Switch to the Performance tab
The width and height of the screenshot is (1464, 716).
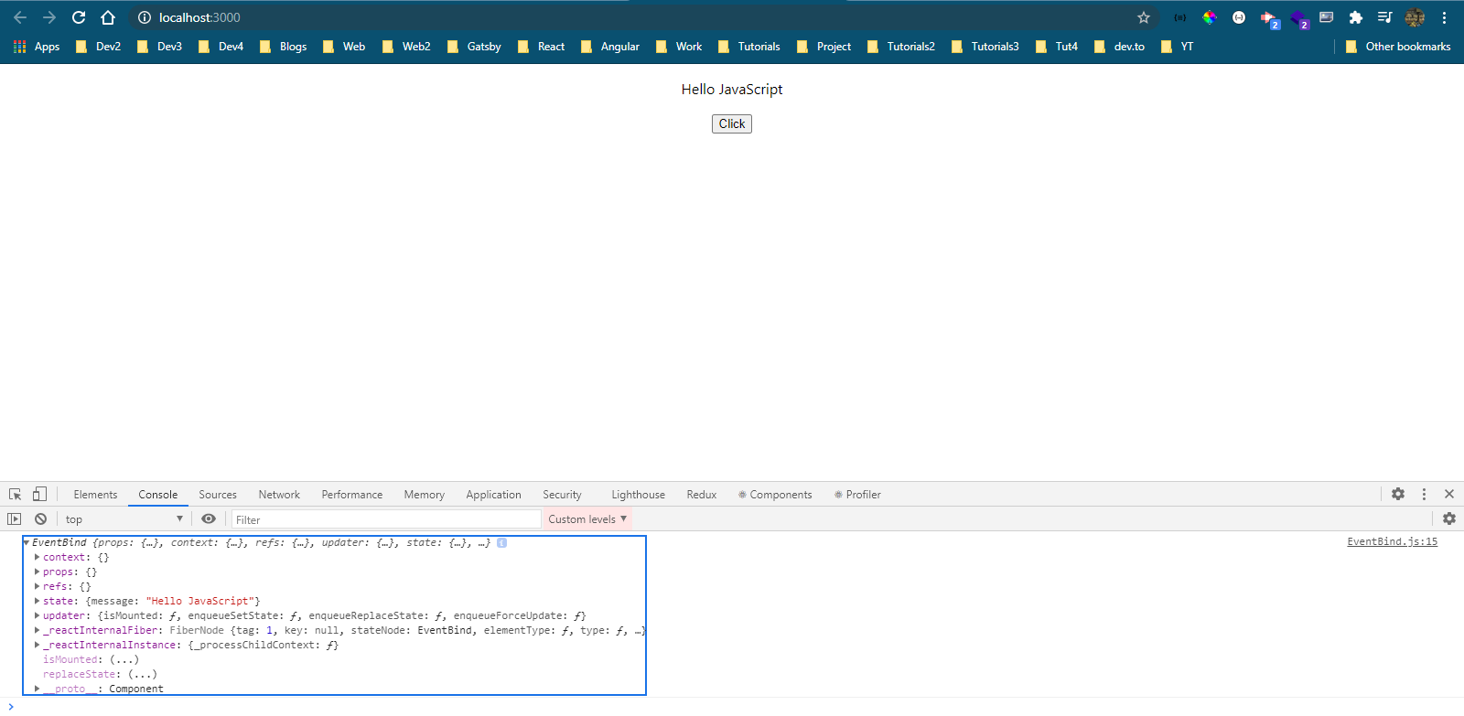point(352,495)
